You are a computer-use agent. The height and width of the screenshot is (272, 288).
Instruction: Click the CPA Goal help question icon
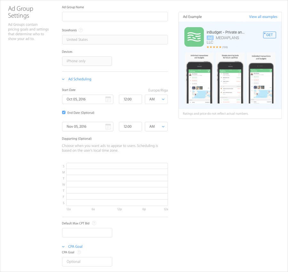79,252
